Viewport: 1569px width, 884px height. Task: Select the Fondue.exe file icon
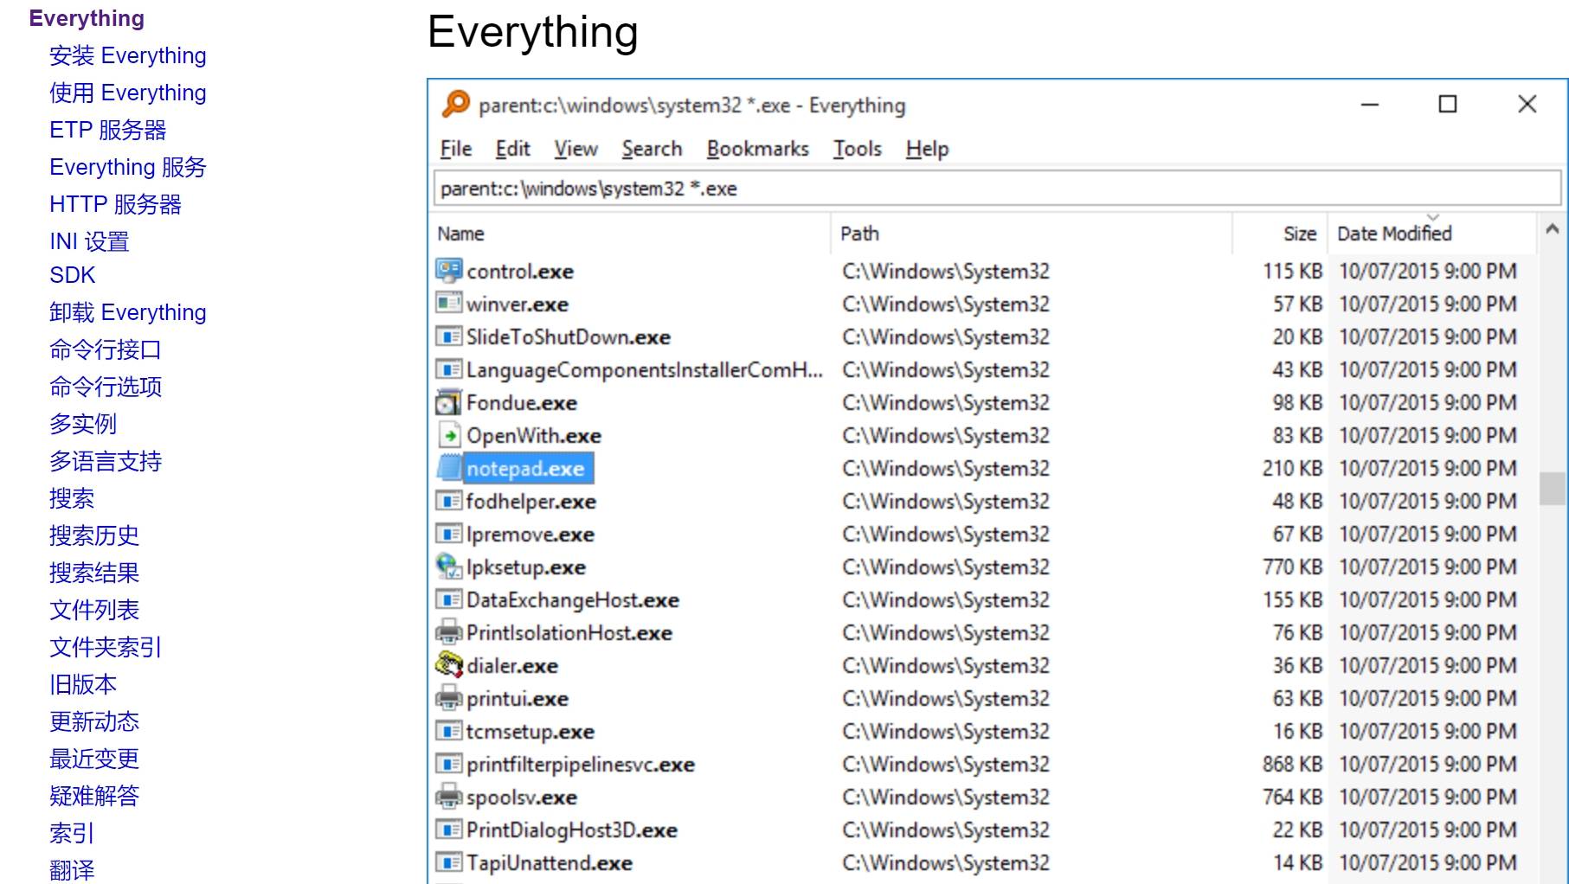[x=448, y=402]
